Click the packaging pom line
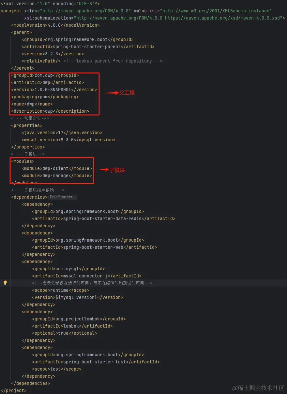The width and height of the screenshot is (287, 394). pos(45,97)
